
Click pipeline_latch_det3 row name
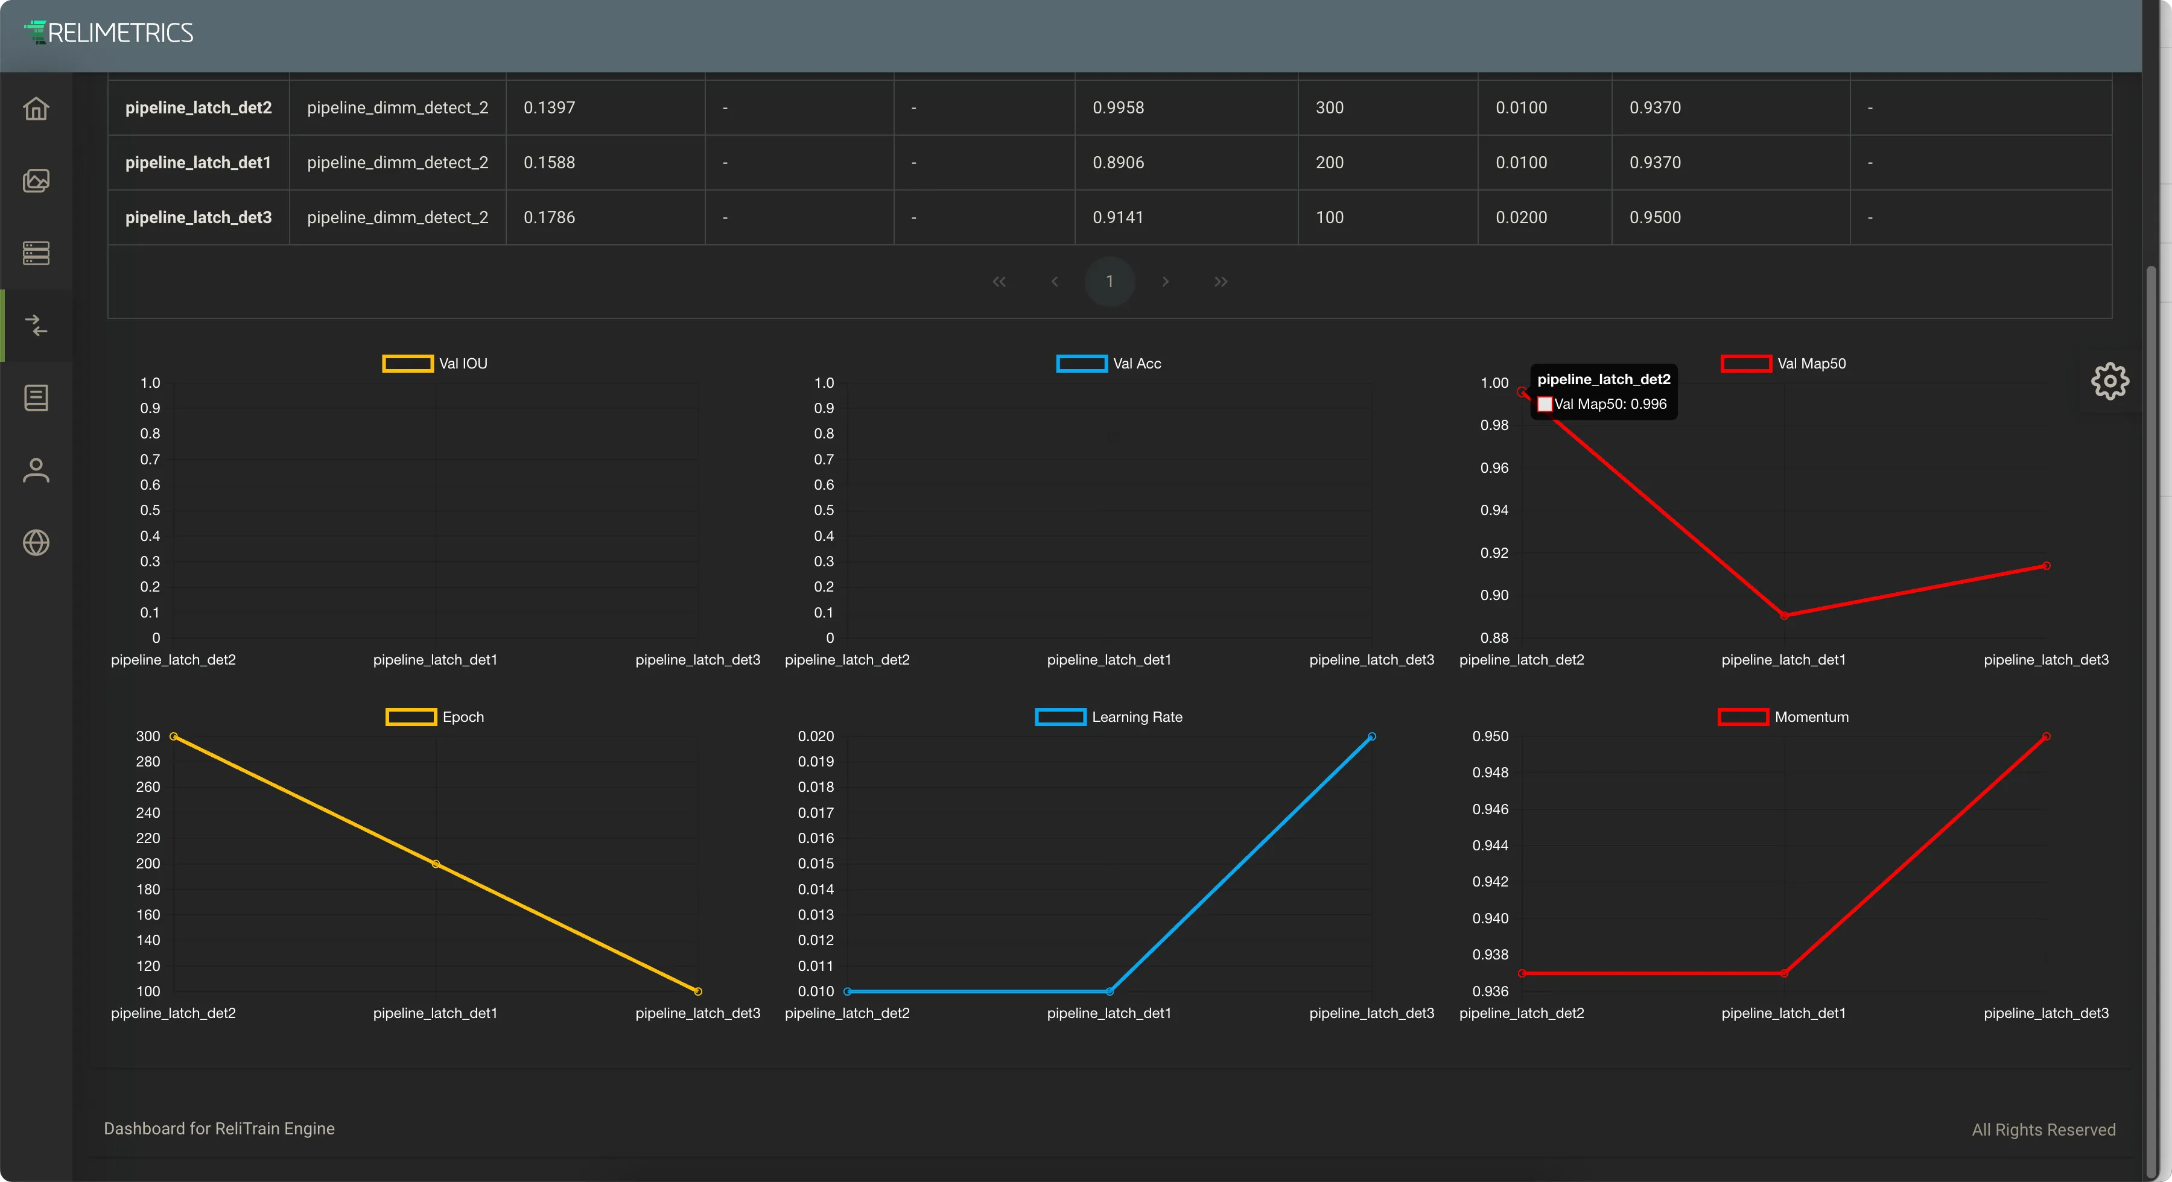pyautogui.click(x=198, y=218)
